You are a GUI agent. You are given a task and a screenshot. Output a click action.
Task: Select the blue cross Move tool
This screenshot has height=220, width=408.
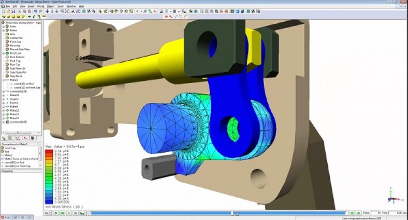47,11
